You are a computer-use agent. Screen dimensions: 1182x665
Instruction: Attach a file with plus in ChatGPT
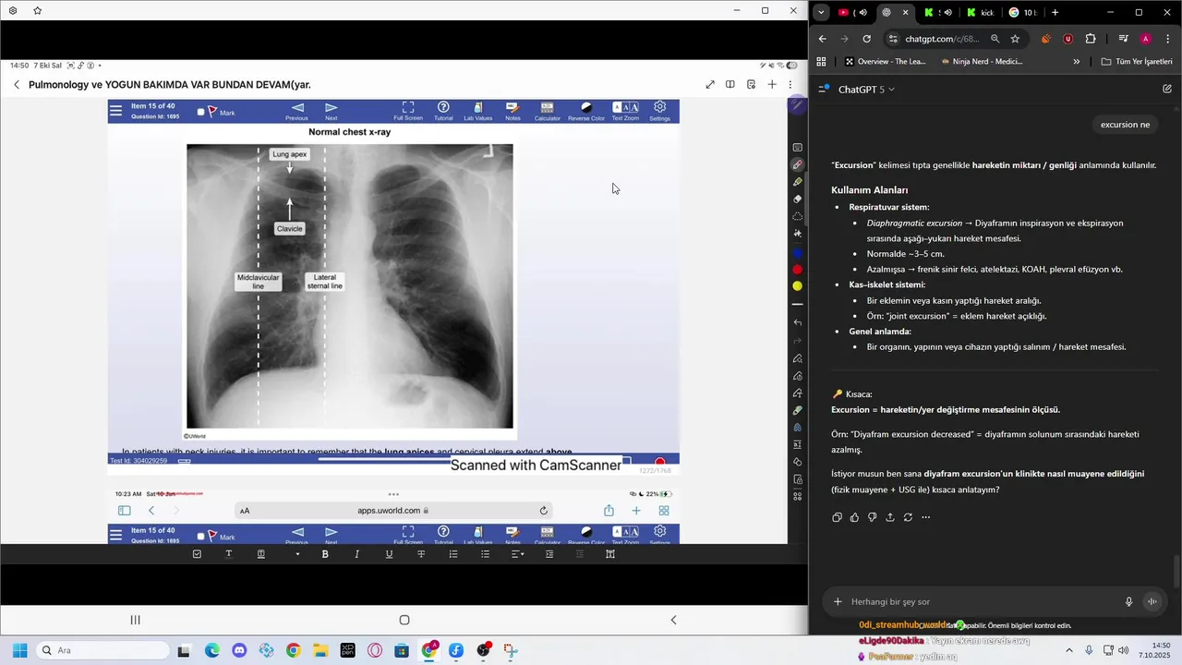[838, 601]
